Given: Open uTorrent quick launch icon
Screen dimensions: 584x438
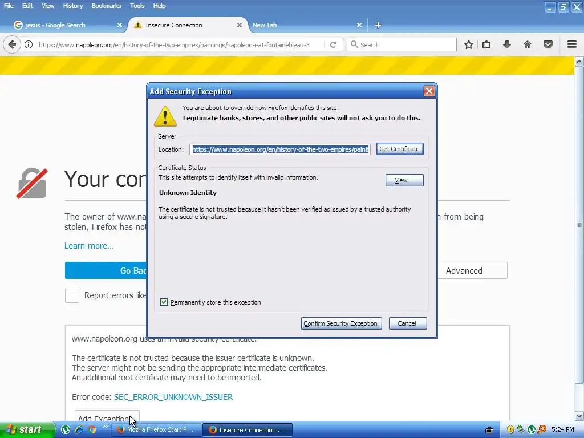Looking at the screenshot, I should coord(66,430).
